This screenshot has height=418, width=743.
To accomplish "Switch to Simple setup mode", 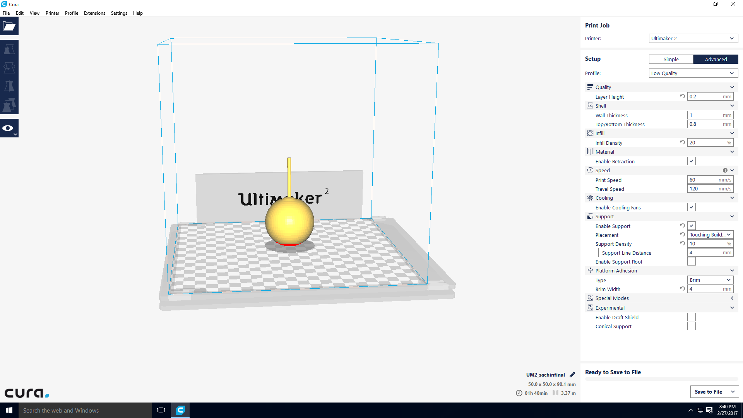I will (671, 59).
